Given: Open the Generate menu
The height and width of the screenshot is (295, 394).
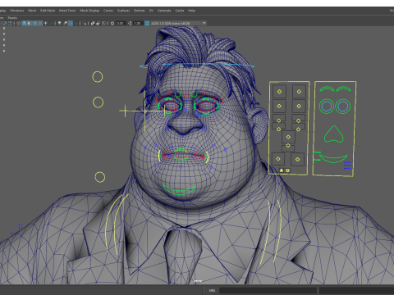Looking at the screenshot, I should (164, 11).
